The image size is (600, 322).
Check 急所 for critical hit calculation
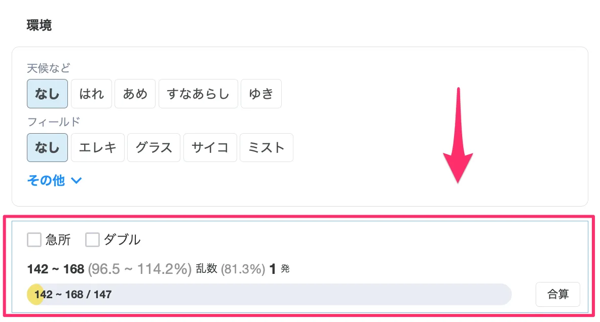tap(34, 239)
